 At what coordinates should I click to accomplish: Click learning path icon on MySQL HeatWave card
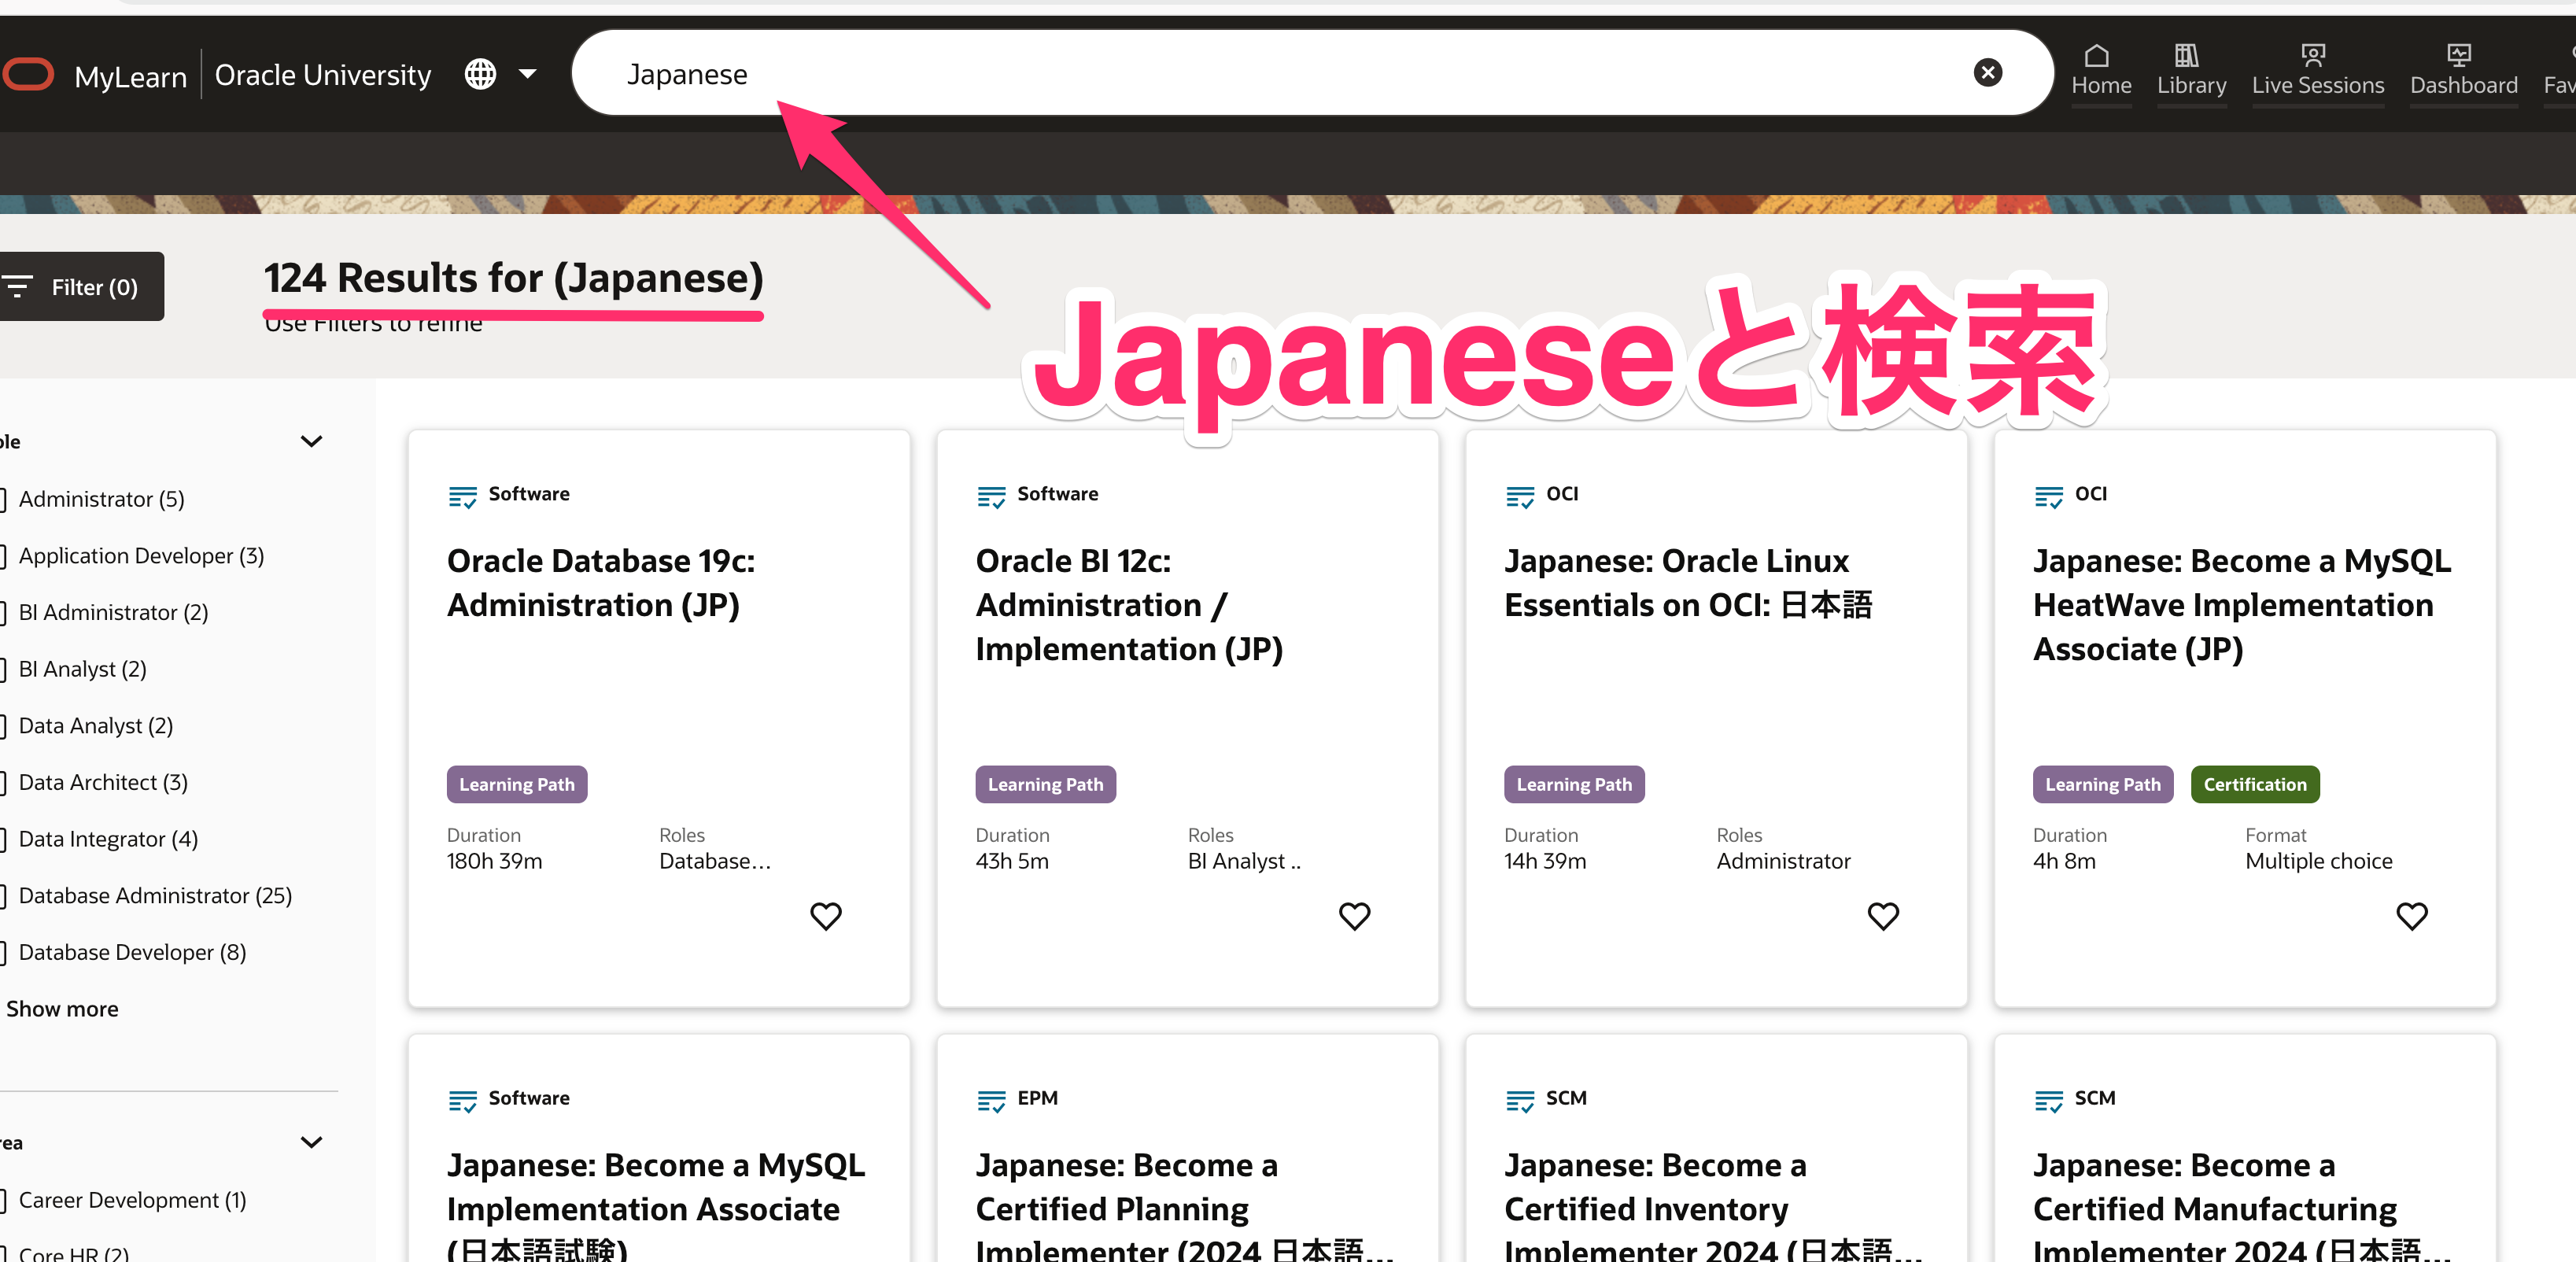click(2049, 497)
